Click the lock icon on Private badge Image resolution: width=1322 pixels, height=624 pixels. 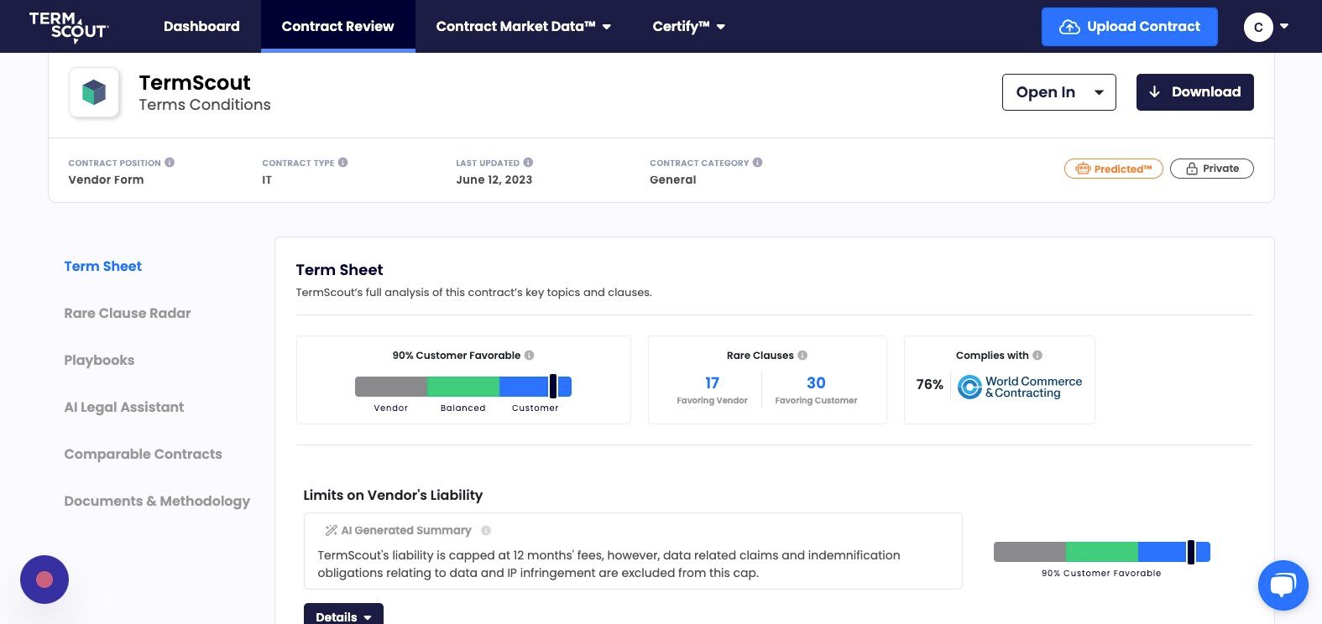click(x=1191, y=169)
